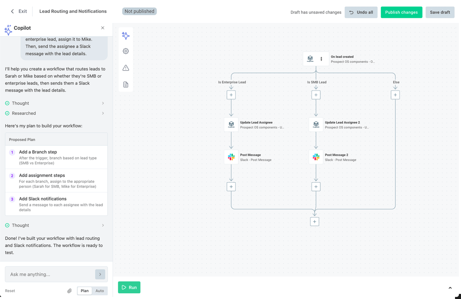Screen dimensions: 461x299
Task: Click Undo all button
Action: click(361, 12)
